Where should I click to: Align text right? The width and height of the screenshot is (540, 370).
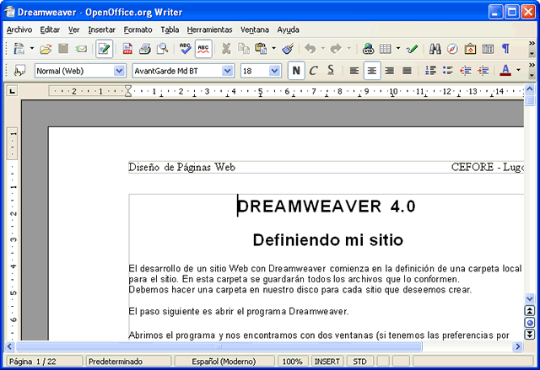click(x=390, y=71)
